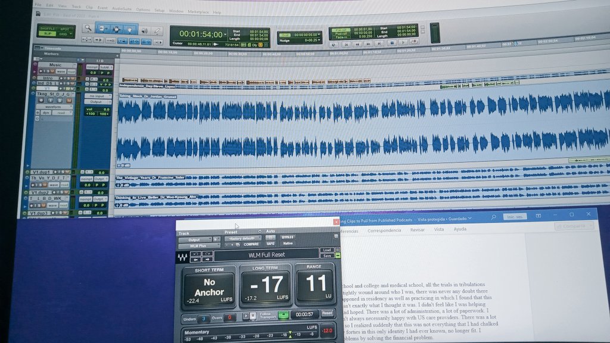Click the WLM redo arrow
Screen dimensions: 610x343
click(208, 254)
